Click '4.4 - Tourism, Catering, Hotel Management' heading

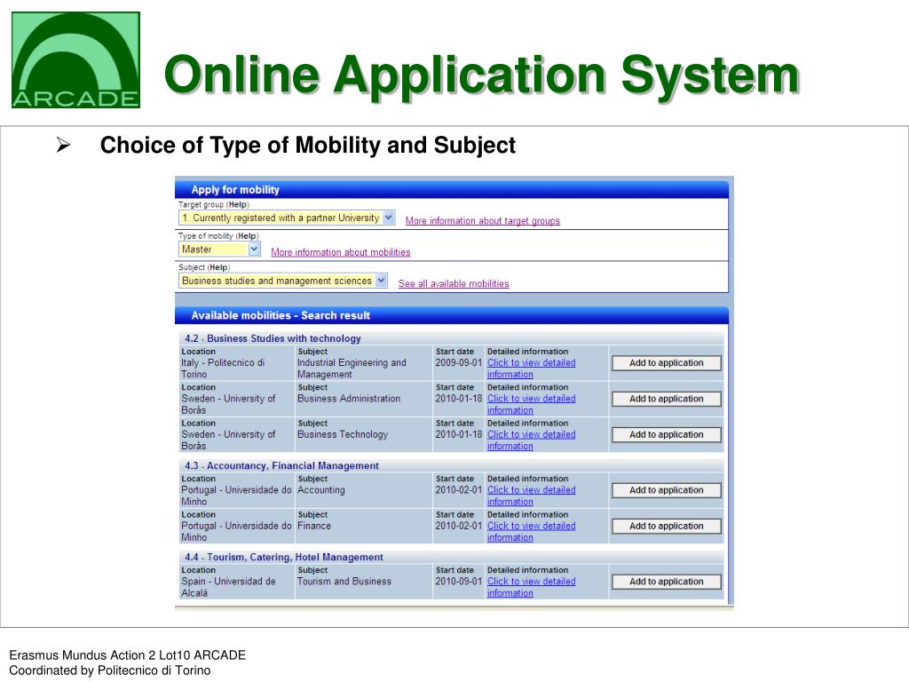(x=283, y=558)
